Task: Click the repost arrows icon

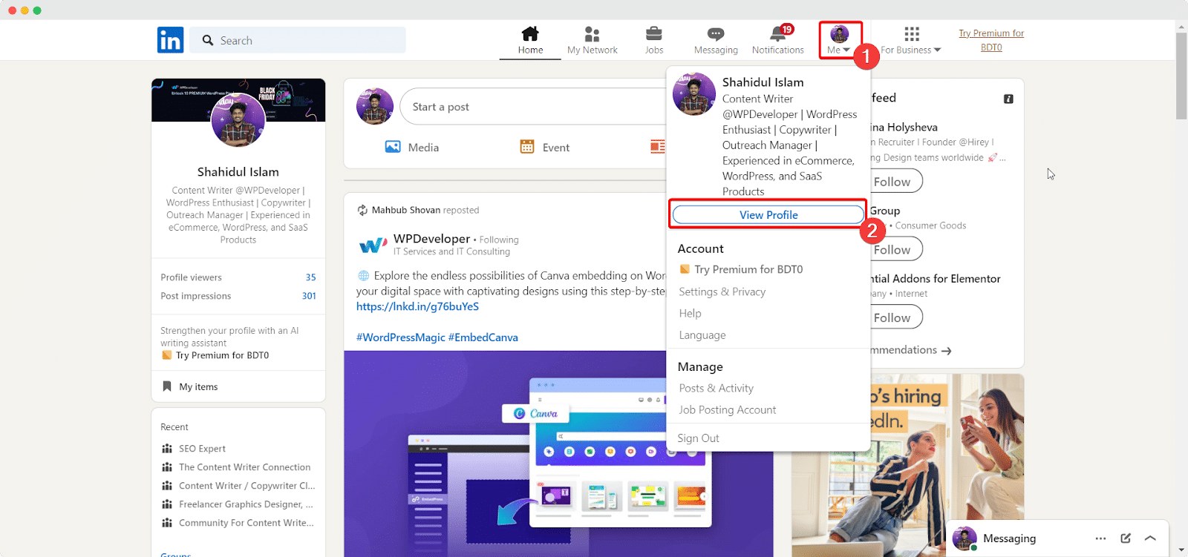Action: pos(362,210)
